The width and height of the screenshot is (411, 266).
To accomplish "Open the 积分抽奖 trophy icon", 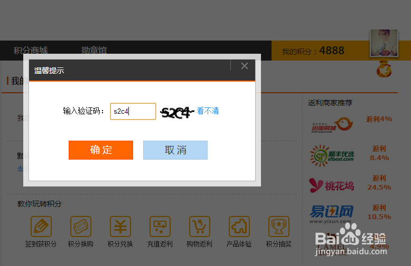I will coord(279,226).
